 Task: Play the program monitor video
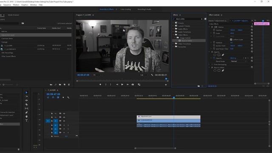point(122,85)
